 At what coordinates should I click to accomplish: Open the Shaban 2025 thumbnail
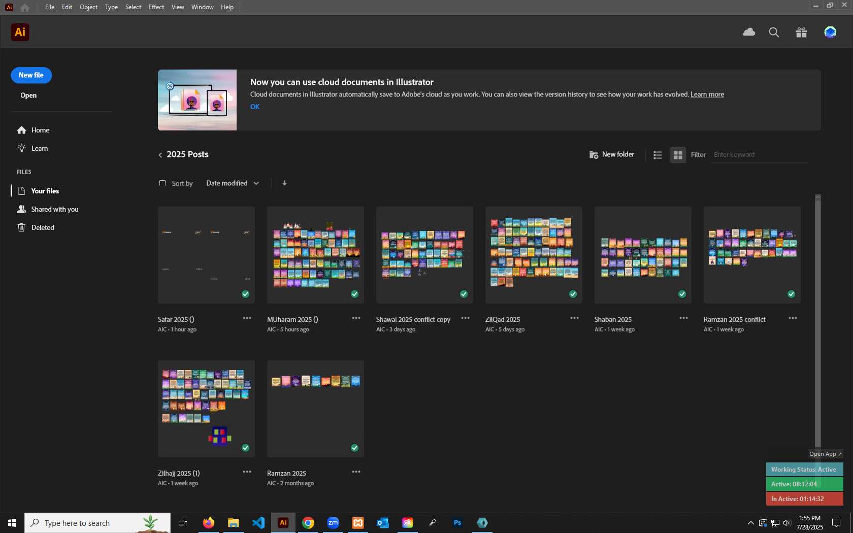click(x=643, y=255)
